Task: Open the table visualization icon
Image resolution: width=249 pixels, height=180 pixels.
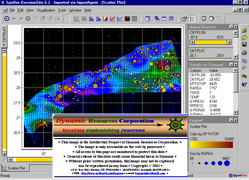Action: tap(134, 19)
